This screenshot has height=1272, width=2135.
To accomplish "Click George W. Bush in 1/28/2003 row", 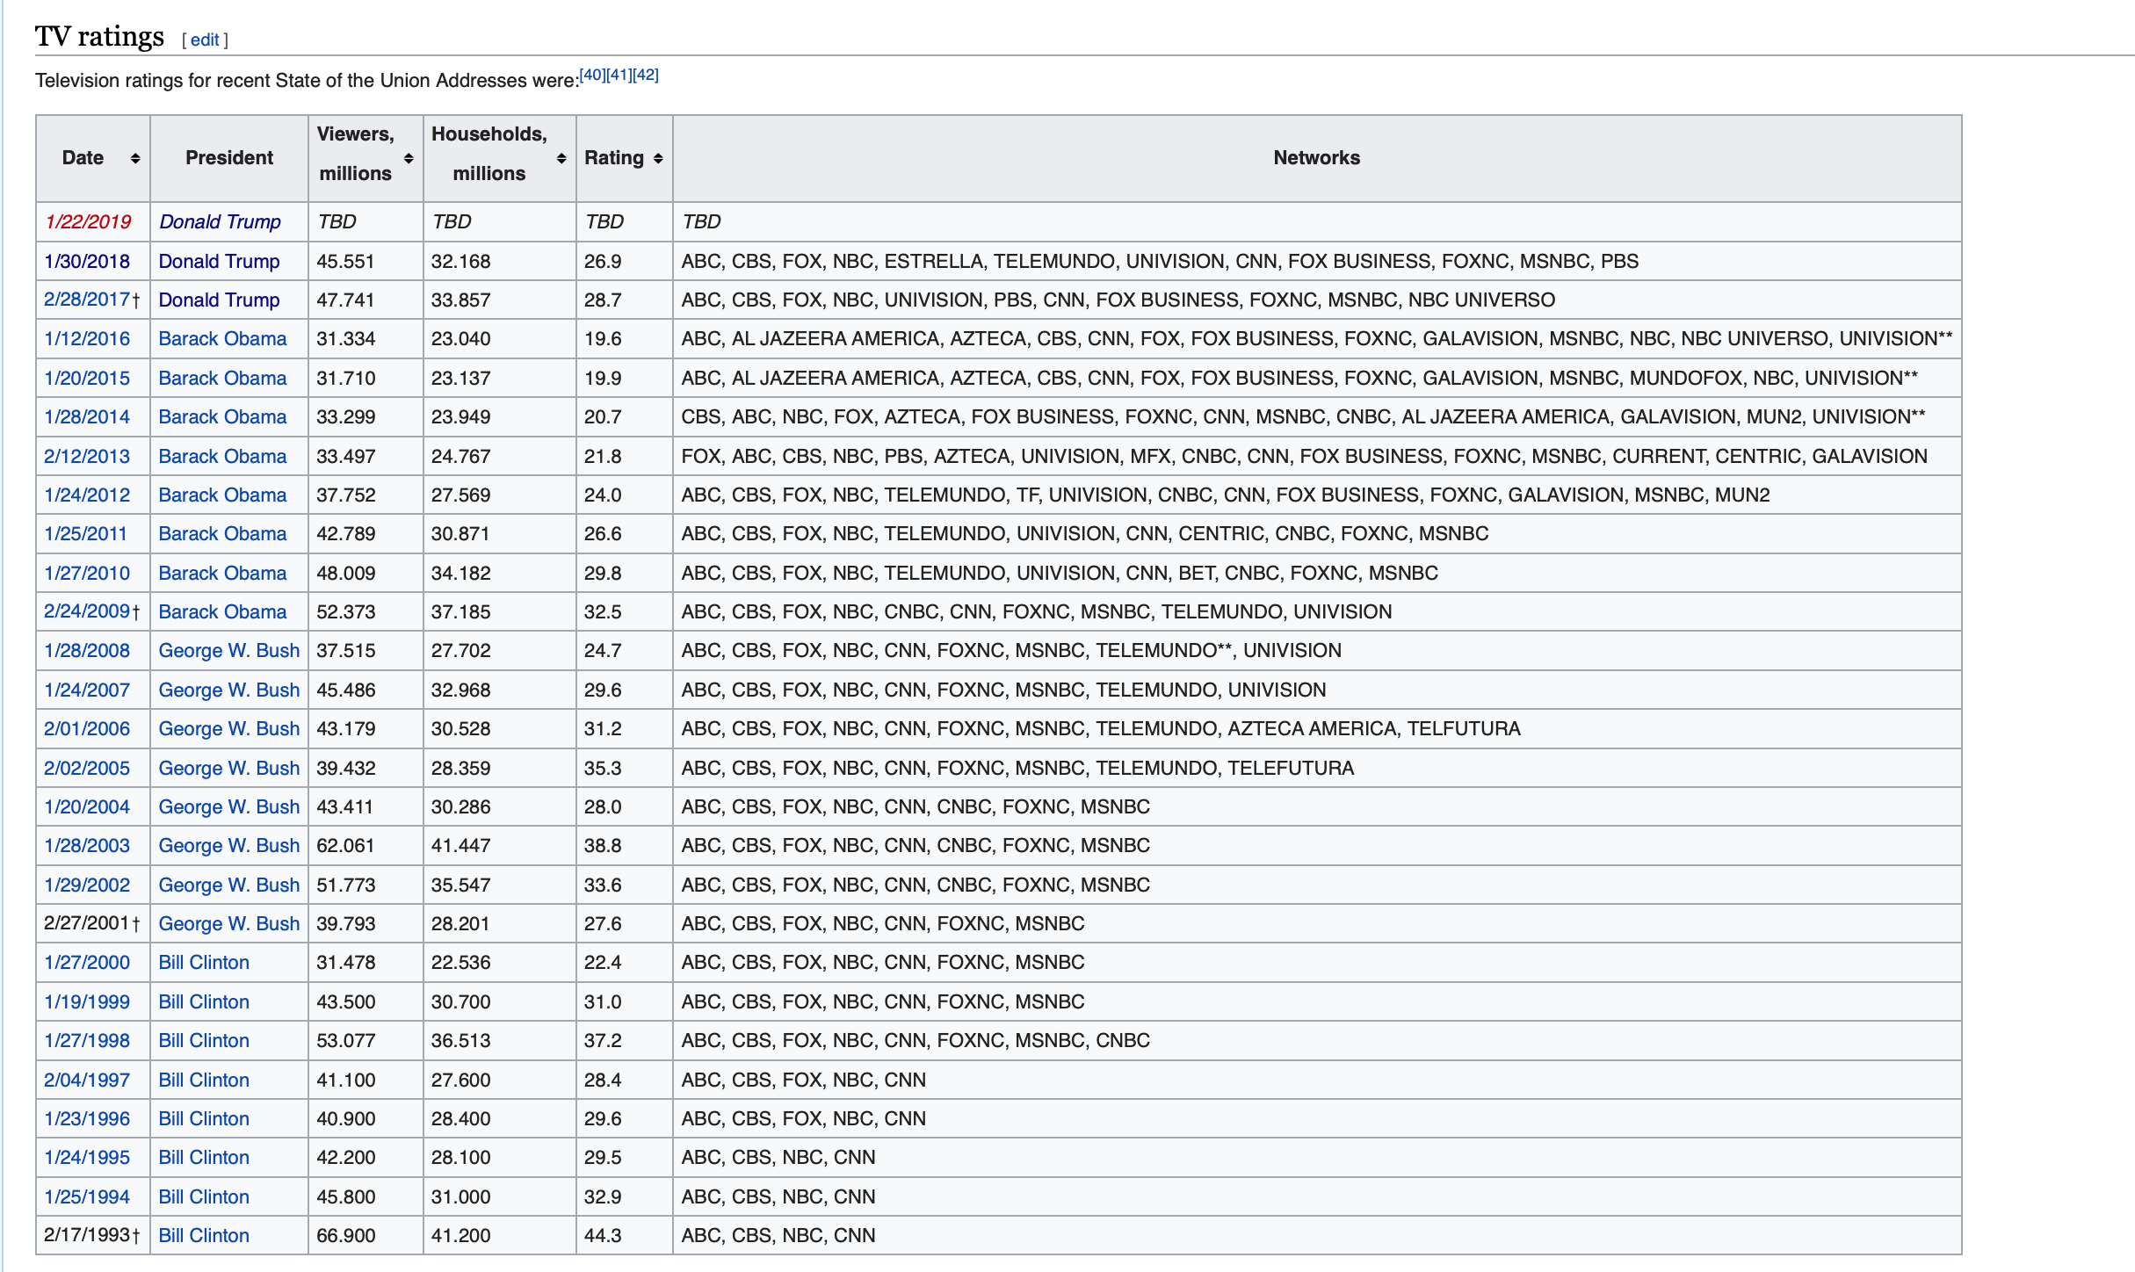I will pos(228,845).
